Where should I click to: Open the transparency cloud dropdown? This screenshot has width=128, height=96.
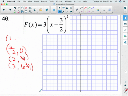click(x=110, y=10)
